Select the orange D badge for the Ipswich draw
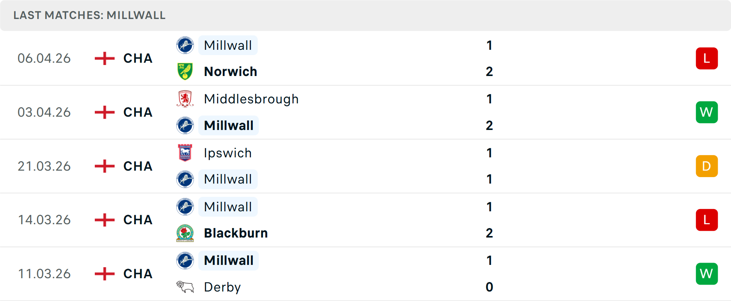Viewport: 731px width, 301px height. 707,166
